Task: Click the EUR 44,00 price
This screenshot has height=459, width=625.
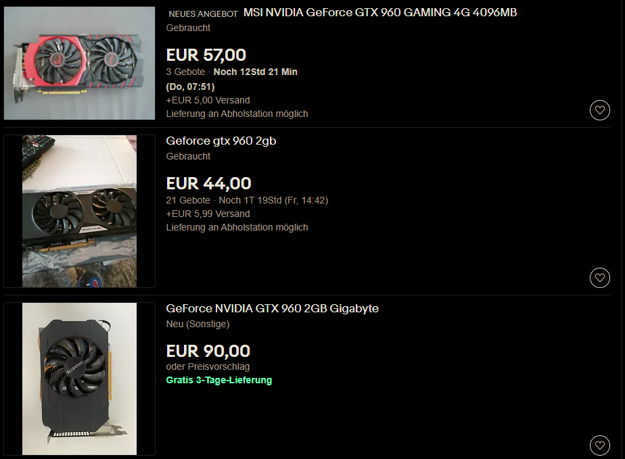Action: (208, 183)
